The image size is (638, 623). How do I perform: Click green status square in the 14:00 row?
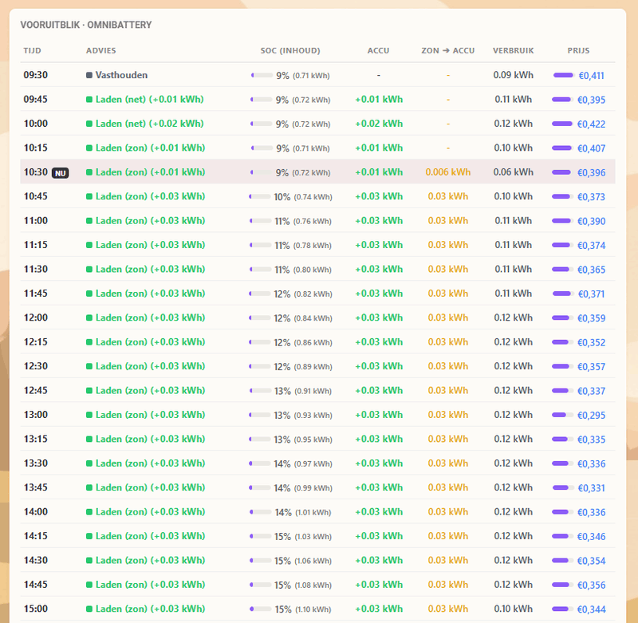[89, 512]
